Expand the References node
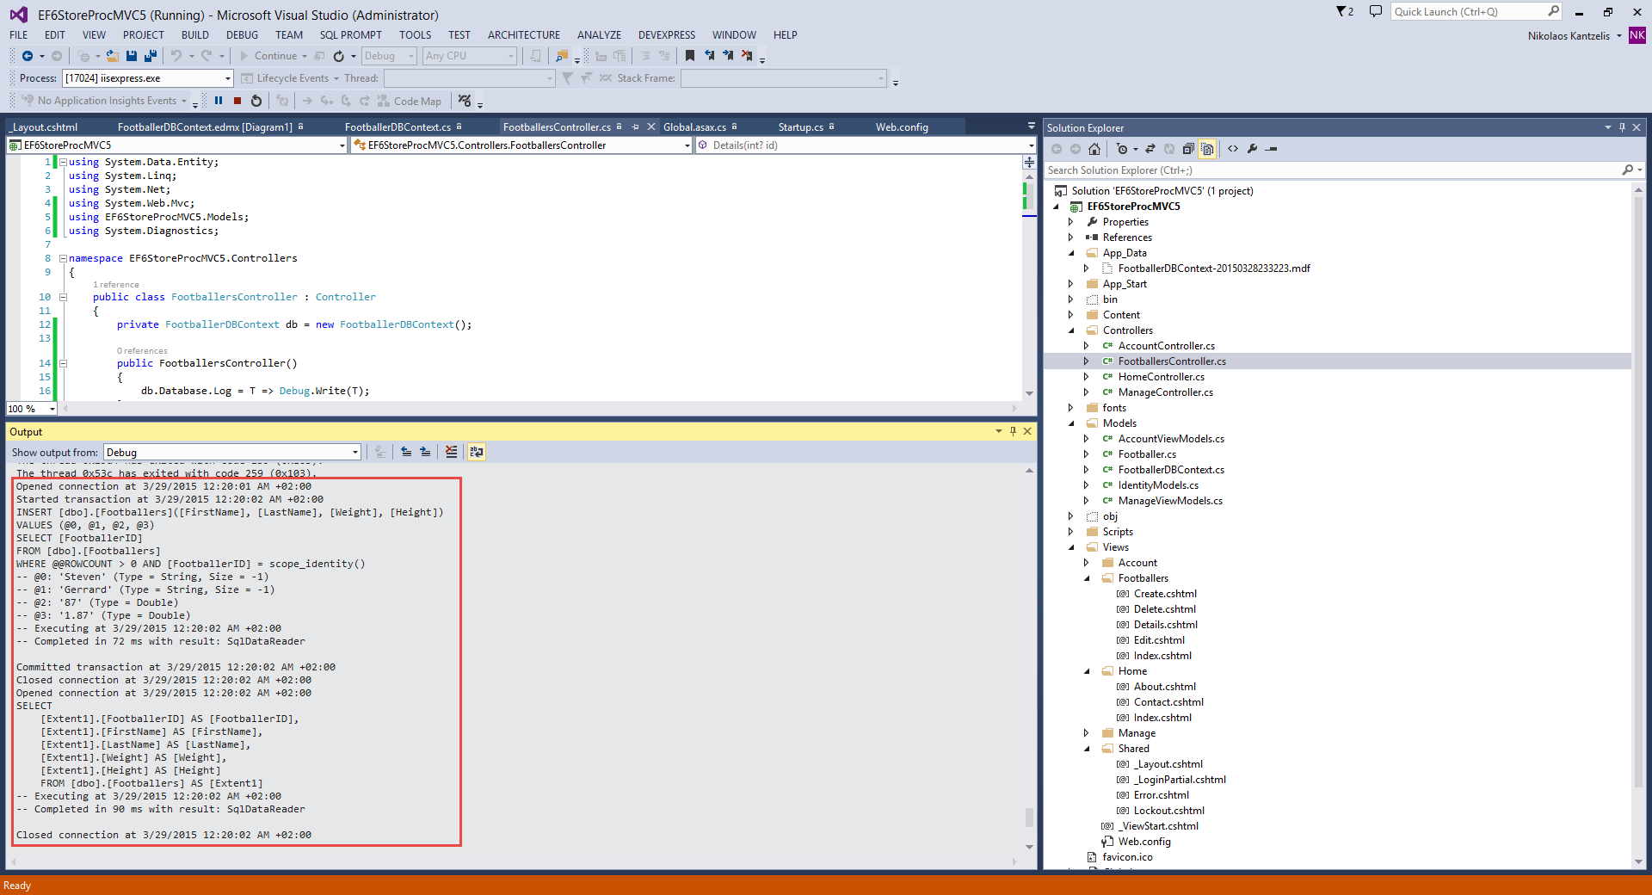The image size is (1652, 895). [x=1071, y=238]
